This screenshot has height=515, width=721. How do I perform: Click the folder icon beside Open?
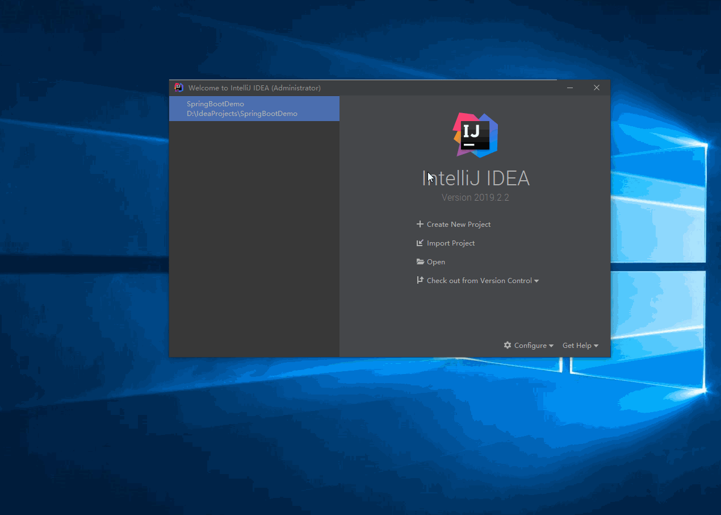coord(420,261)
